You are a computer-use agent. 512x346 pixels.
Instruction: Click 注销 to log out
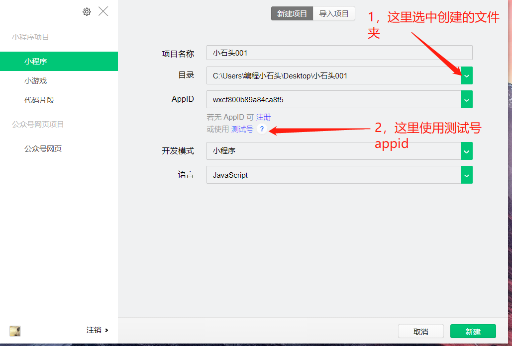pyautogui.click(x=97, y=330)
